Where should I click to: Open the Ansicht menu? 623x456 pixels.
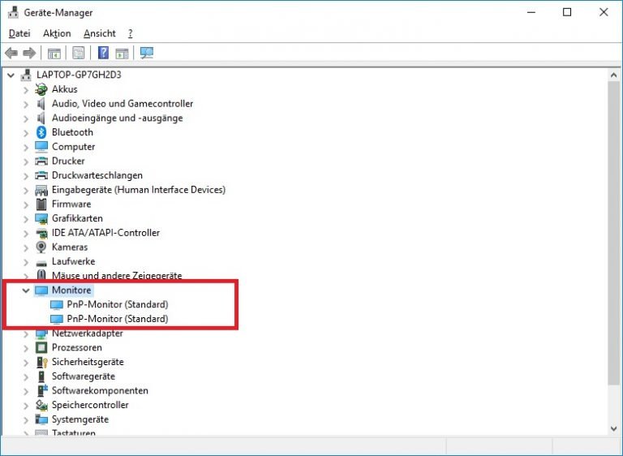pos(99,33)
